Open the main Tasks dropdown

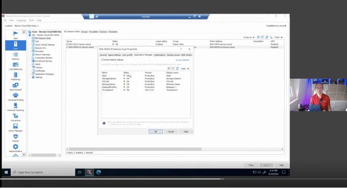point(279,37)
